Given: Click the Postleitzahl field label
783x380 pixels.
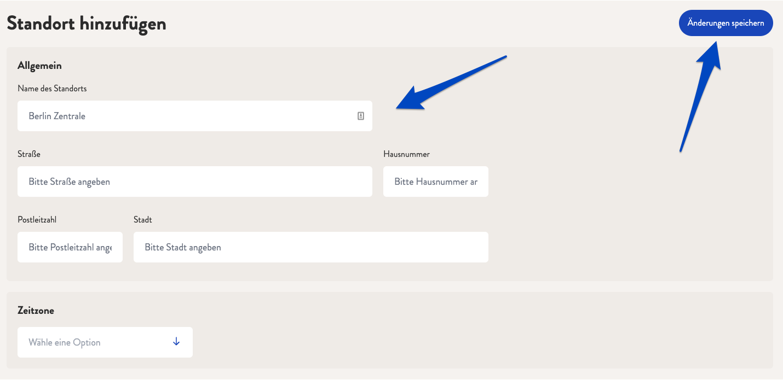Looking at the screenshot, I should pos(37,220).
